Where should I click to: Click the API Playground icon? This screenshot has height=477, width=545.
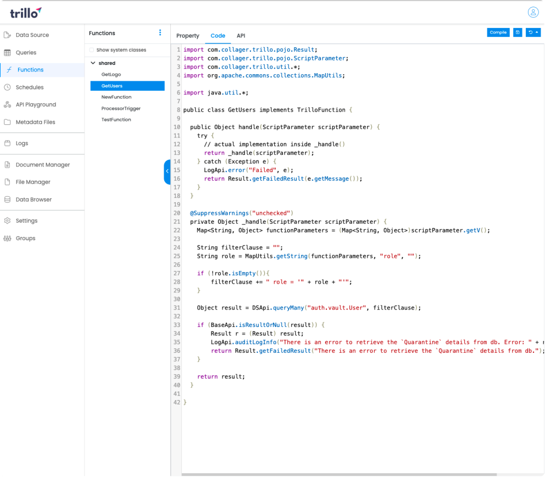(7, 104)
